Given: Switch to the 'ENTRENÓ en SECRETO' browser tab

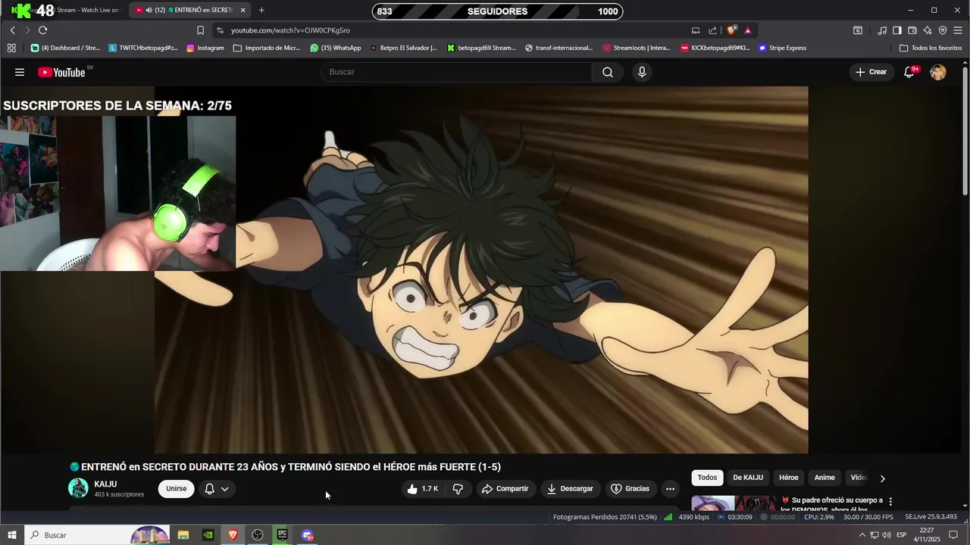Looking at the screenshot, I should (189, 10).
